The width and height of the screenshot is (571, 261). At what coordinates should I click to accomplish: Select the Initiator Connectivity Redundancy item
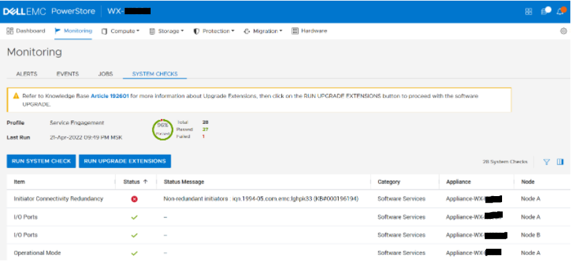pyautogui.click(x=58, y=199)
